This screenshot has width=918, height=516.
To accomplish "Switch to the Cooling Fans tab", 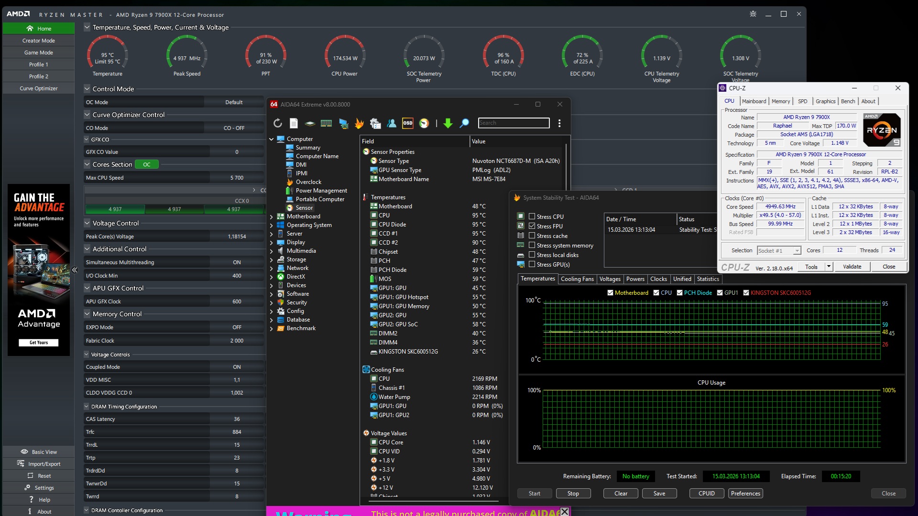I will pos(577,279).
